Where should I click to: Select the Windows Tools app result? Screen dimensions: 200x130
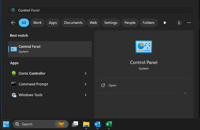click(50, 95)
